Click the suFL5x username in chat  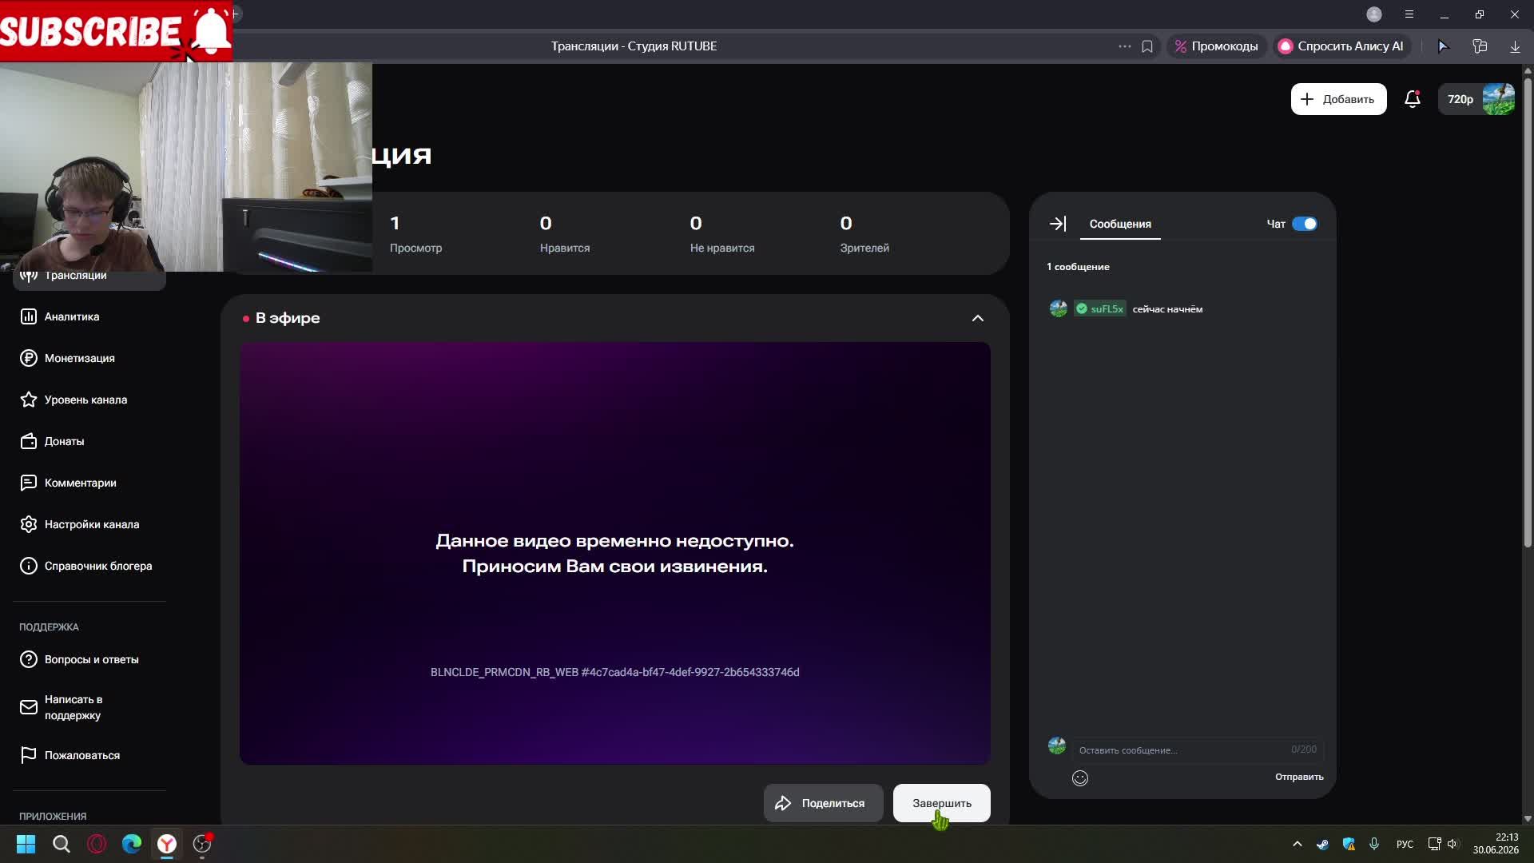(x=1107, y=309)
